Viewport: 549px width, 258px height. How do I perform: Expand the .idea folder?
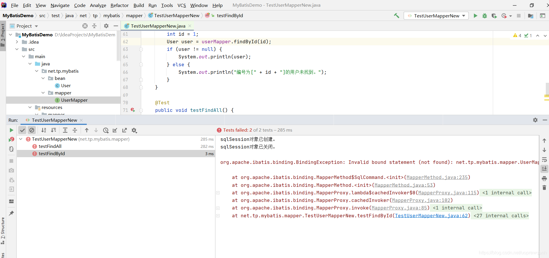click(17, 42)
